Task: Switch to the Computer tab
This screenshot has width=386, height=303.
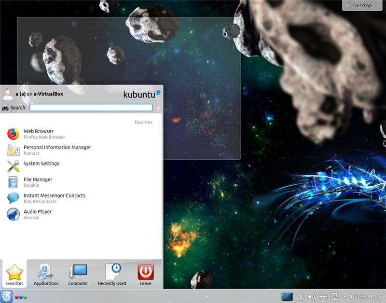Action: (x=78, y=275)
